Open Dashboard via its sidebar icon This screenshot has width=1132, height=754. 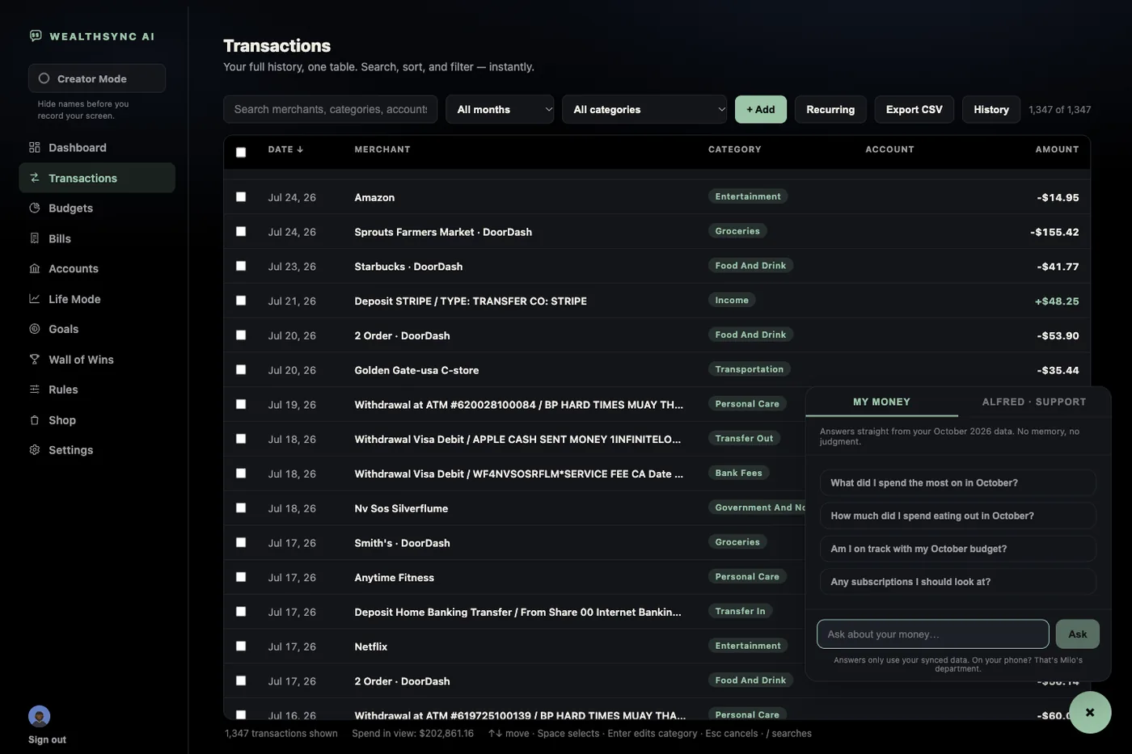35,147
